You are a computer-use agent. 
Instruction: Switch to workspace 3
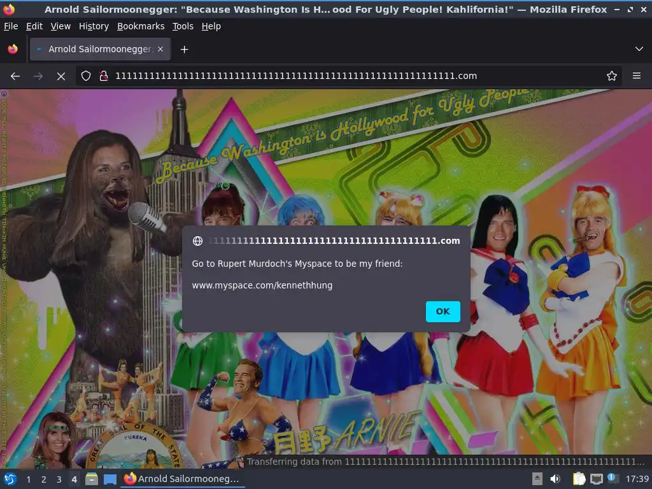59,479
